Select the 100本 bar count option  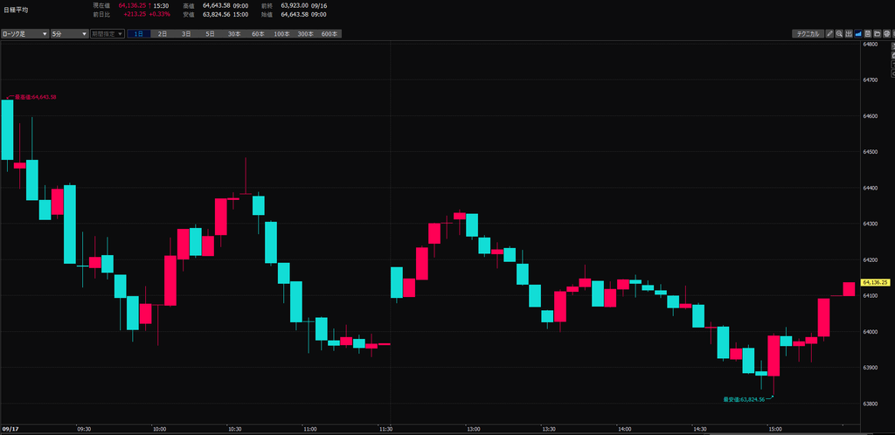tap(282, 34)
